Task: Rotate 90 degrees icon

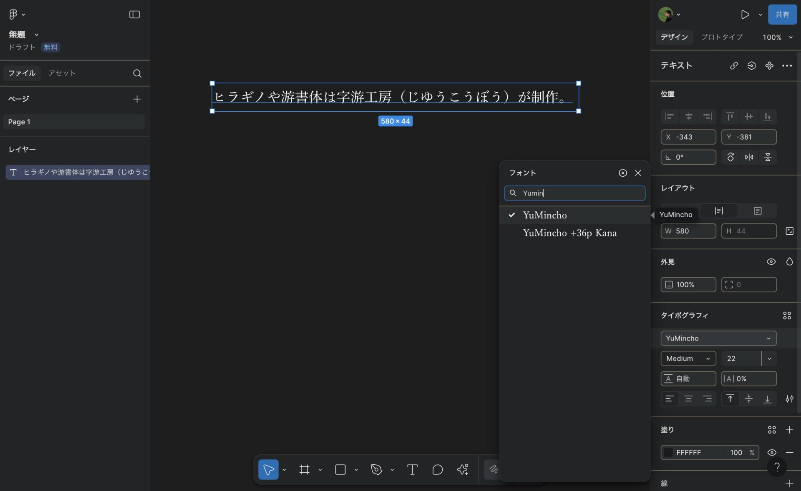Action: pos(730,157)
